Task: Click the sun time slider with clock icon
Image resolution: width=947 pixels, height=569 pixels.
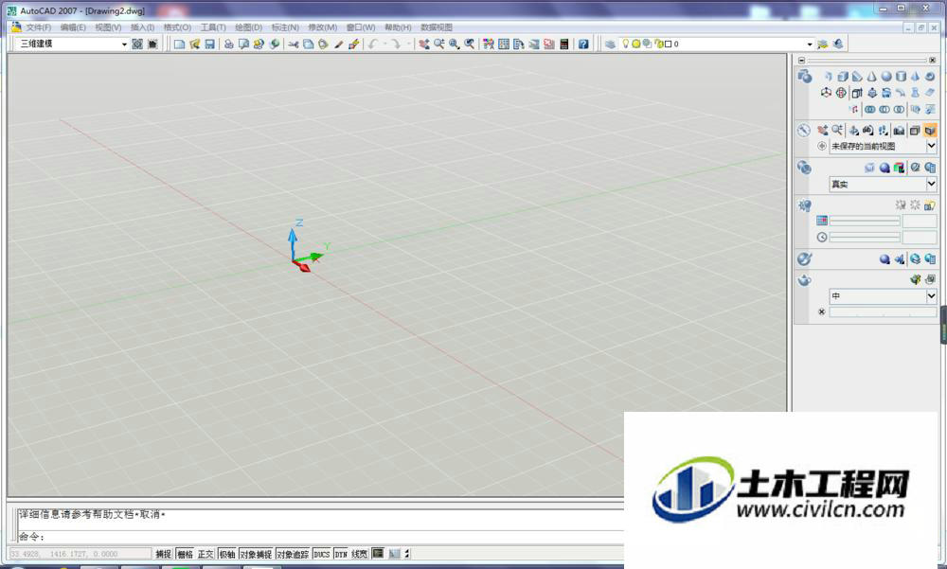Action: (865, 238)
